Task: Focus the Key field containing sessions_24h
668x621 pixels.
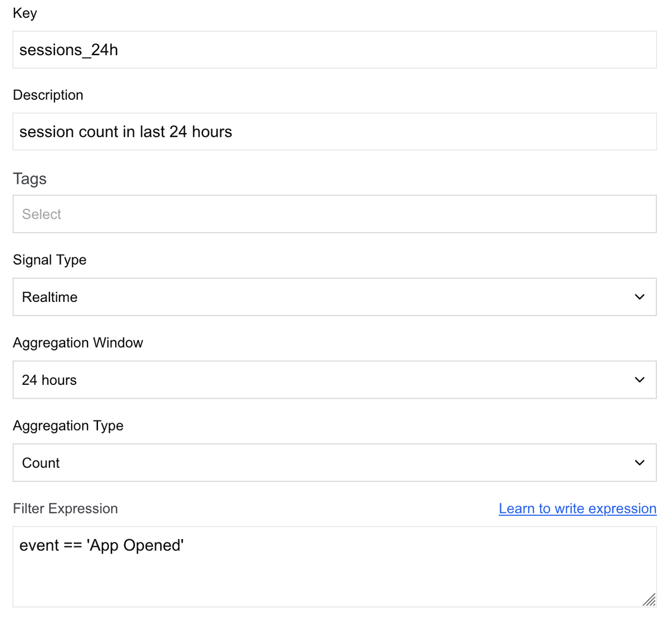Action: coord(334,50)
